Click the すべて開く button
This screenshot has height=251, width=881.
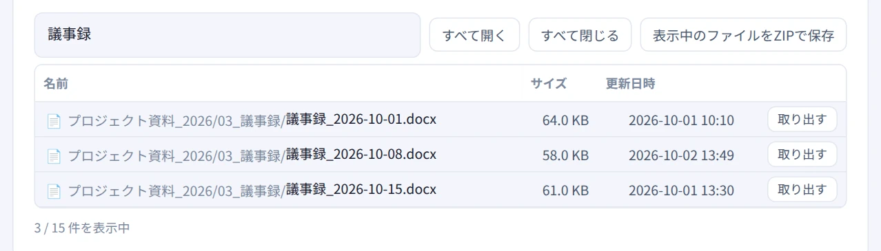[x=474, y=35]
